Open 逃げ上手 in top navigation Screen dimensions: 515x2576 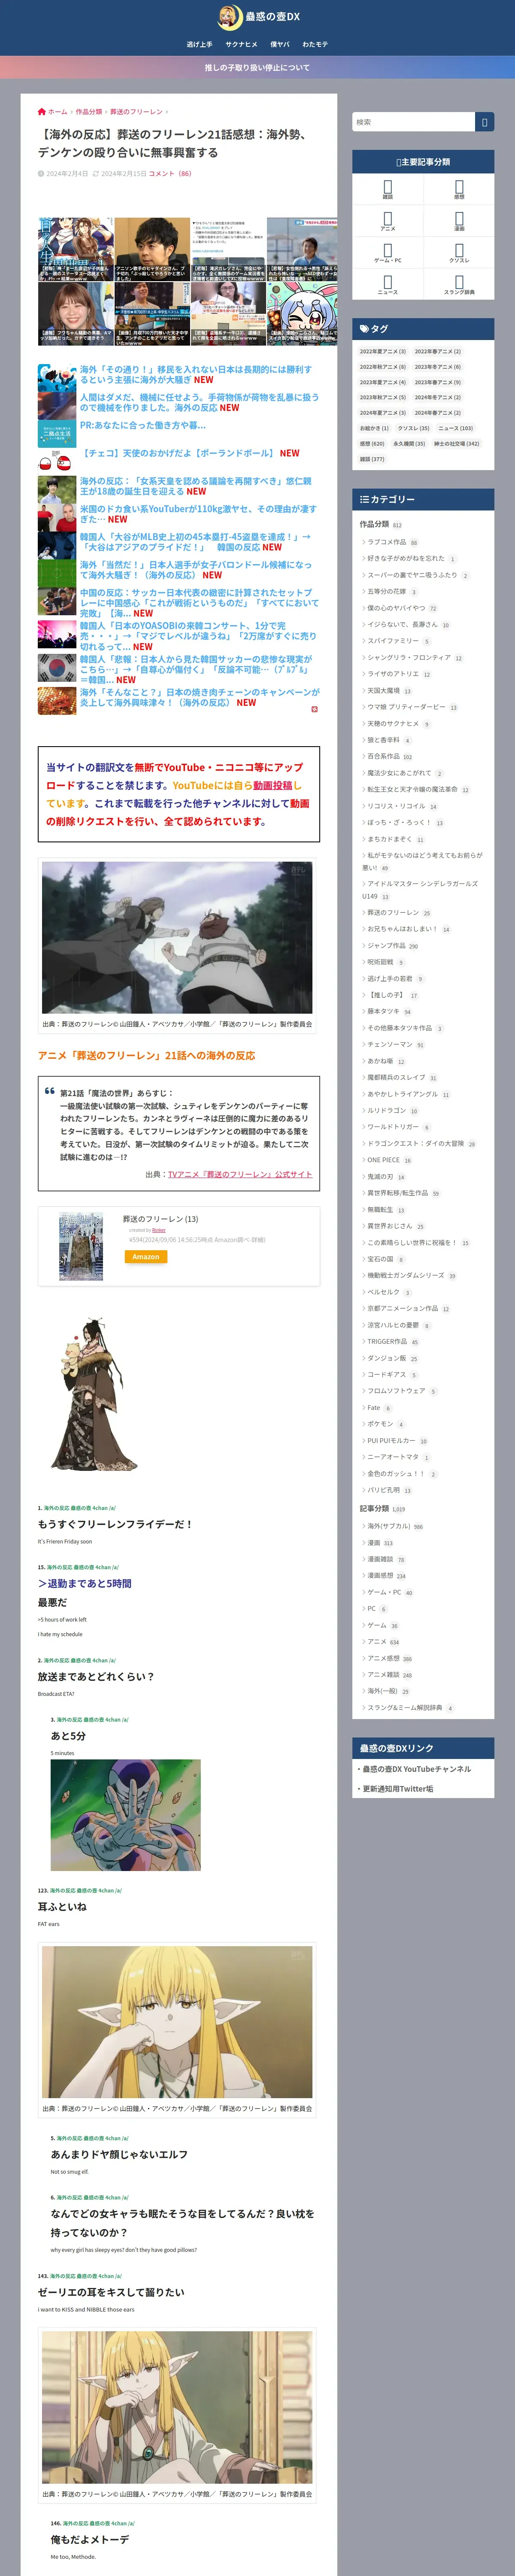point(199,44)
